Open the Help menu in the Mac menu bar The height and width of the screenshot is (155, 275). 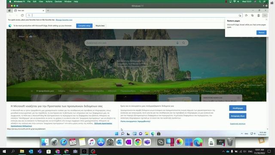coord(76,1)
